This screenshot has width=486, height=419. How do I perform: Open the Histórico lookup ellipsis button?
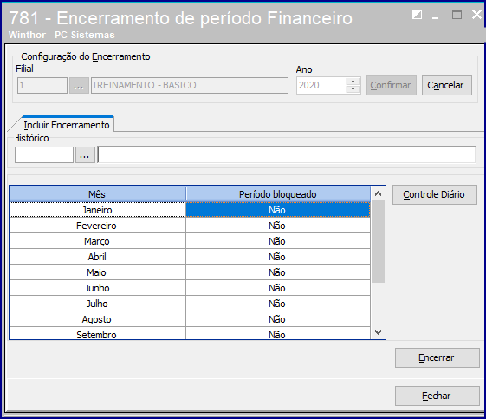85,155
